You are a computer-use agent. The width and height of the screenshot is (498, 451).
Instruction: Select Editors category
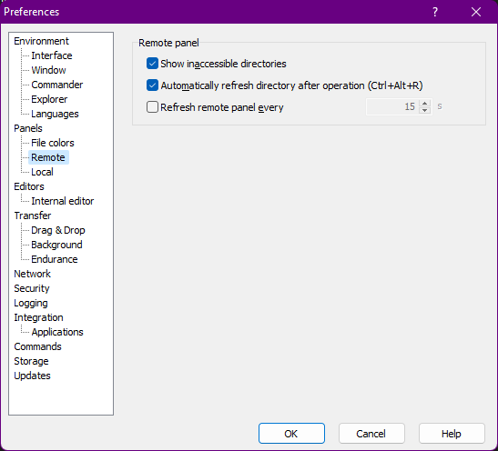(x=29, y=186)
